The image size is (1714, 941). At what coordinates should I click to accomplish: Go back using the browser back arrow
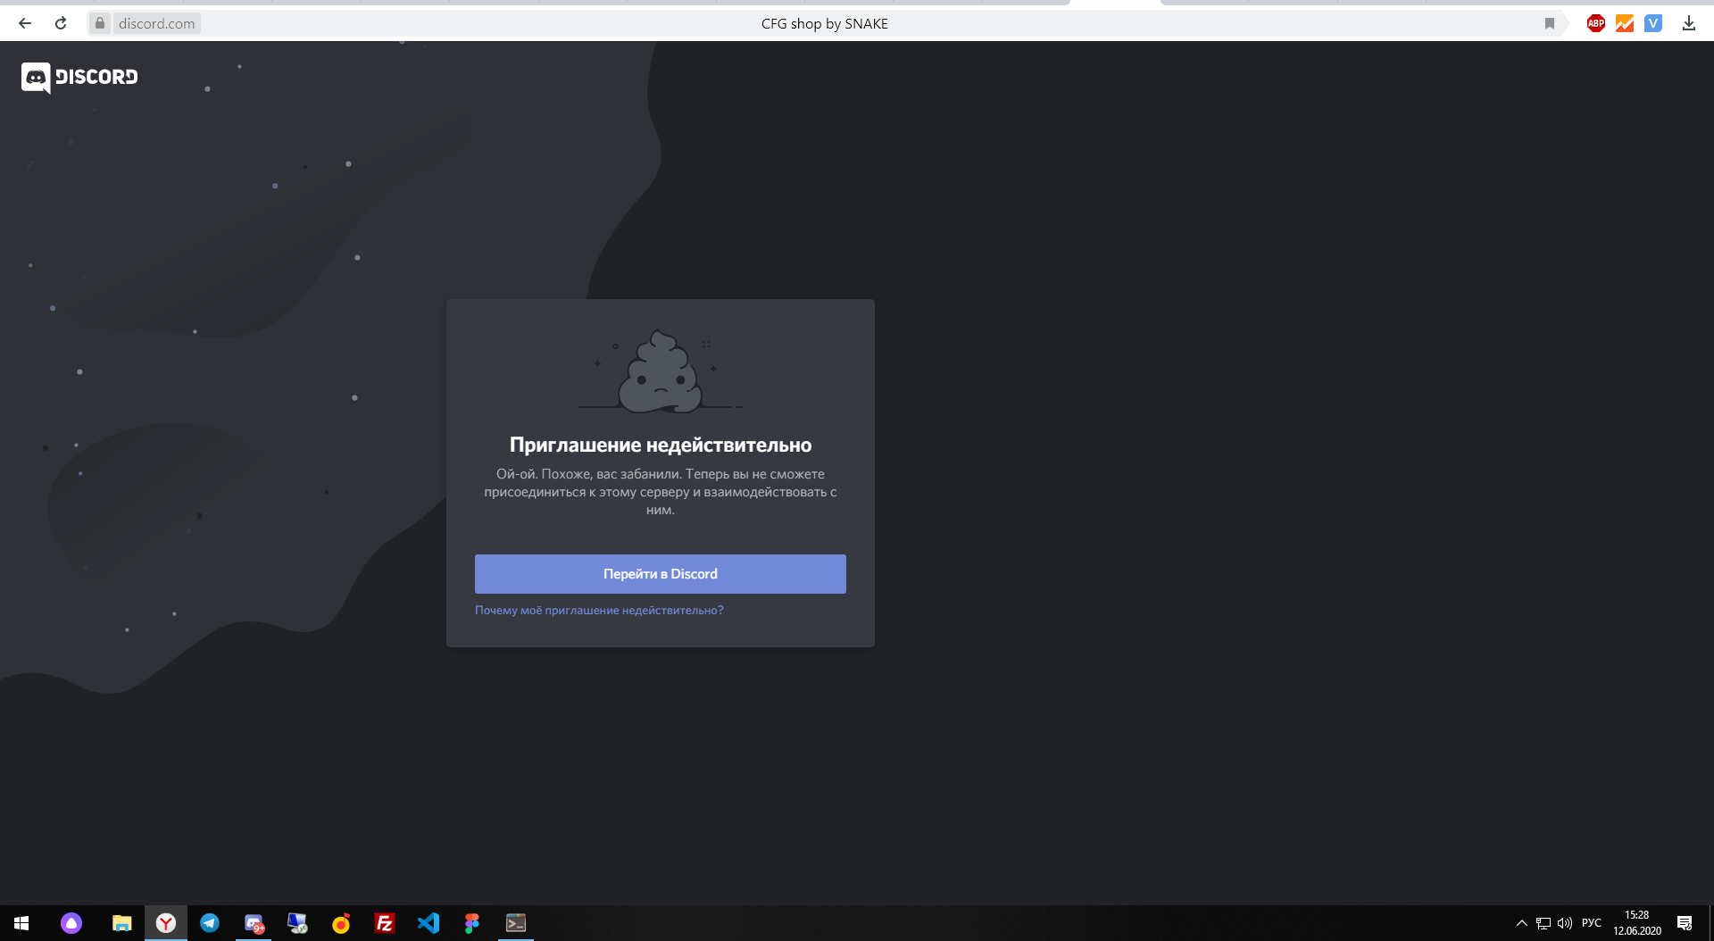tap(25, 23)
